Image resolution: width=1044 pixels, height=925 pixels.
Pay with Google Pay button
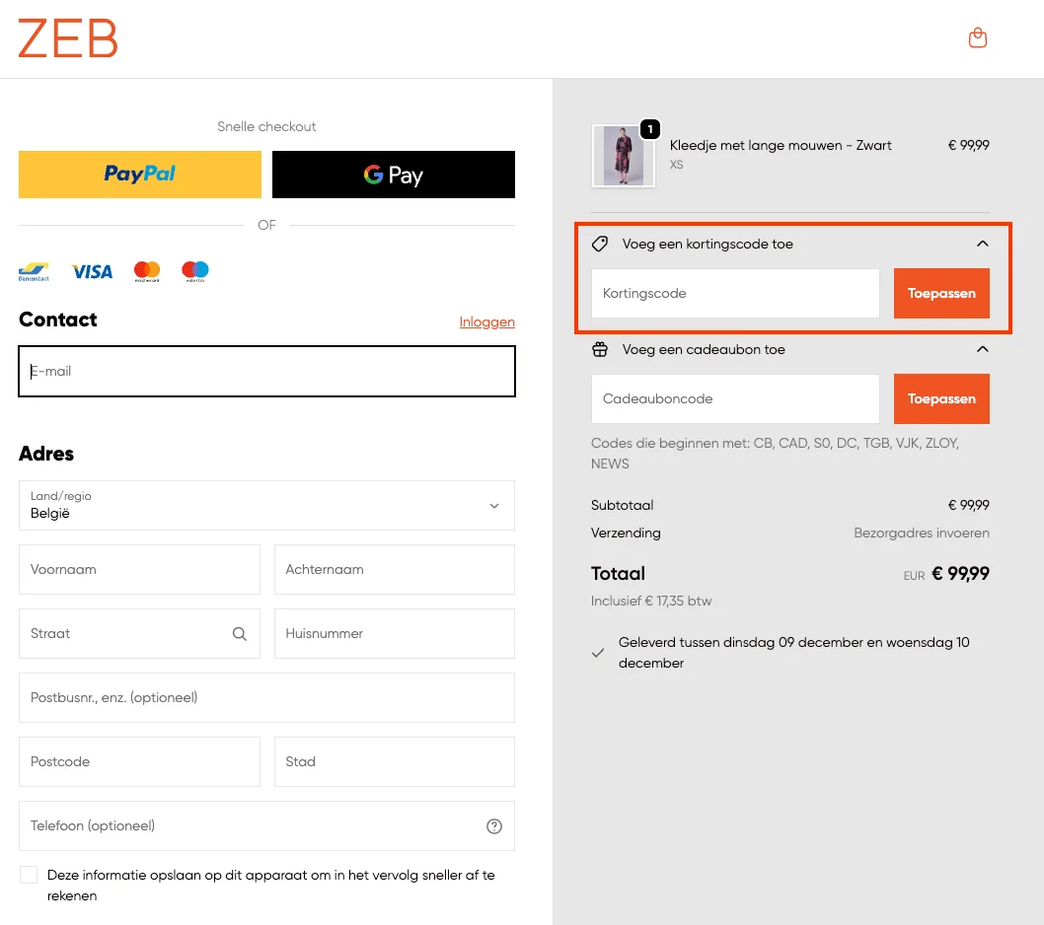point(394,175)
